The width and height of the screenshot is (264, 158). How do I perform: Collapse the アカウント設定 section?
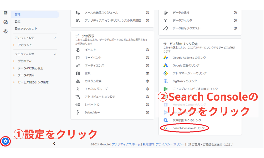pyautogui.click(x=55, y=38)
